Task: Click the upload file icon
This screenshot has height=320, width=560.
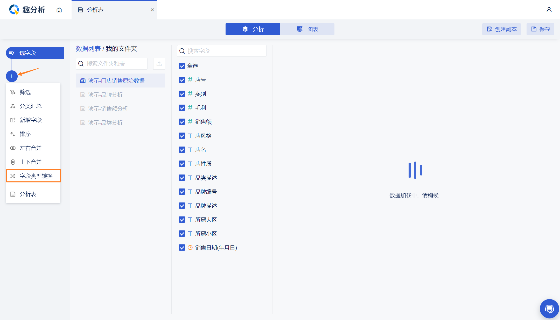Action: [x=159, y=64]
